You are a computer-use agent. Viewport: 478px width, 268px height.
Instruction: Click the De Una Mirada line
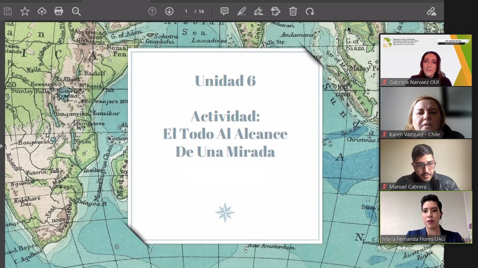pyautogui.click(x=225, y=152)
